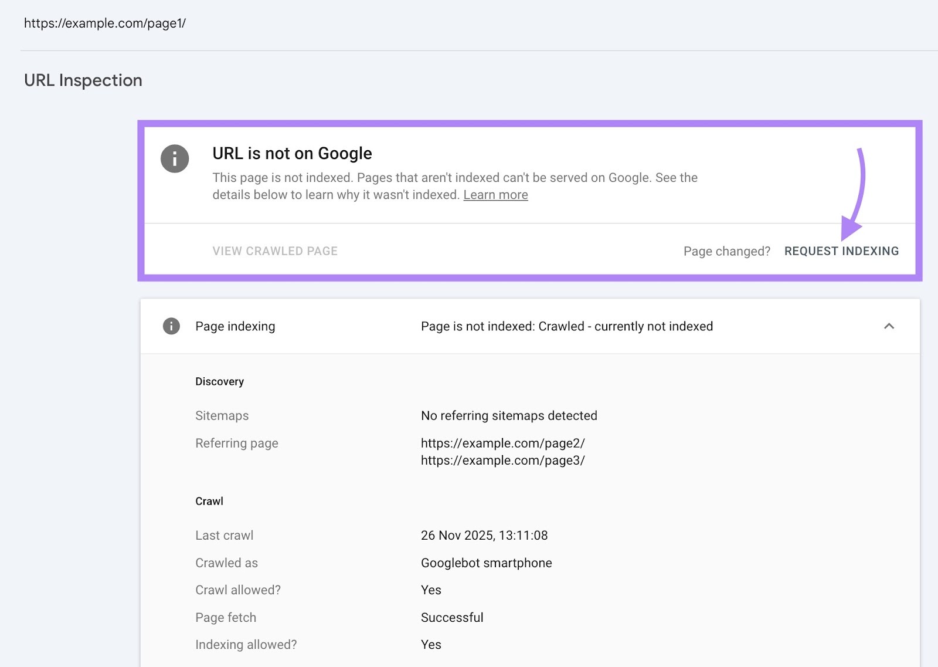Click the "Page fetch" Successful status
The image size is (938, 667).
(451, 617)
